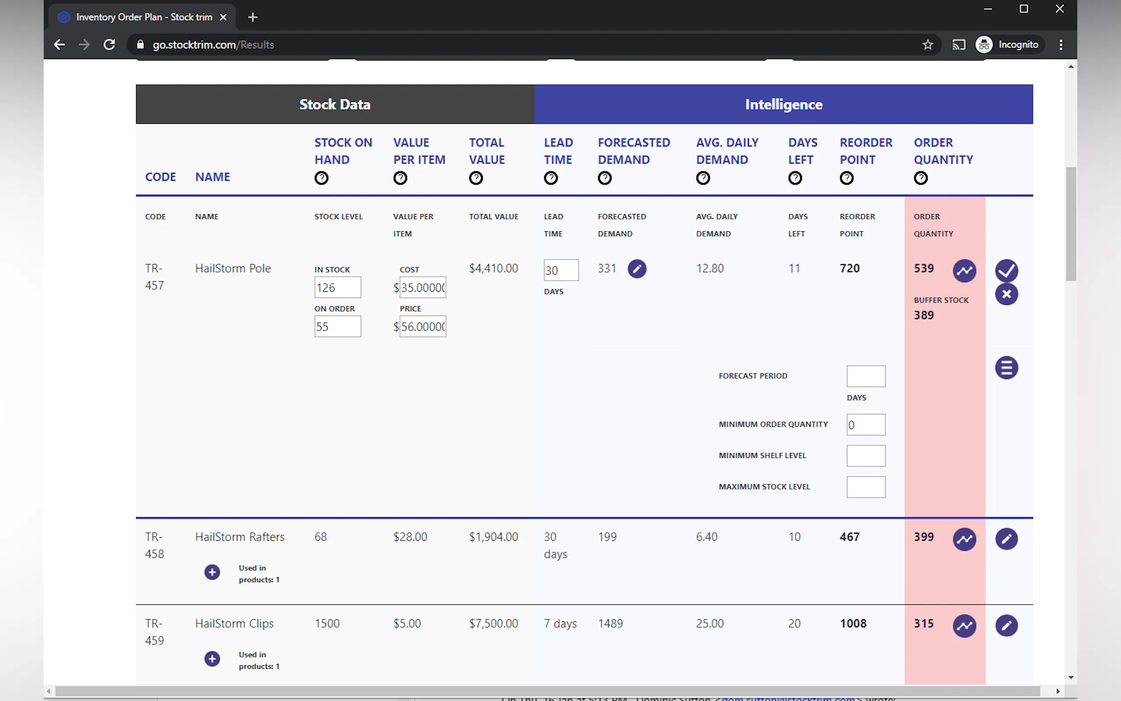Click the Stock On Hand help icon
The height and width of the screenshot is (701, 1121).
point(321,178)
